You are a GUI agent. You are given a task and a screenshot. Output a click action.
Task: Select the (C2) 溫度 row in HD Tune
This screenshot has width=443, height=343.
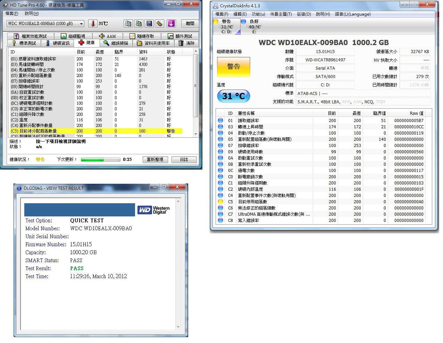click(96, 120)
